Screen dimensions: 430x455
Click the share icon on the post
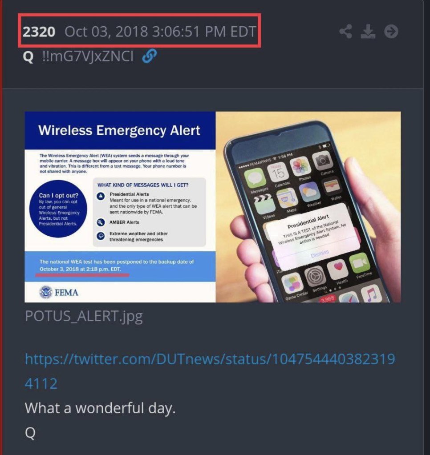click(x=345, y=31)
